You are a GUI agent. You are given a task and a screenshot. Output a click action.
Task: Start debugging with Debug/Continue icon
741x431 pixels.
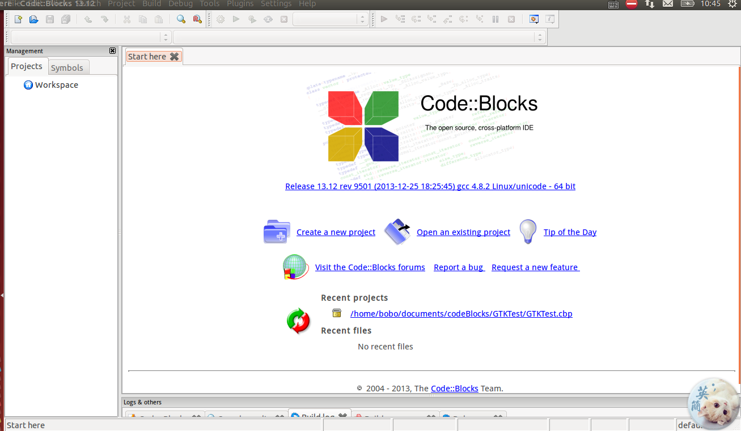click(384, 19)
